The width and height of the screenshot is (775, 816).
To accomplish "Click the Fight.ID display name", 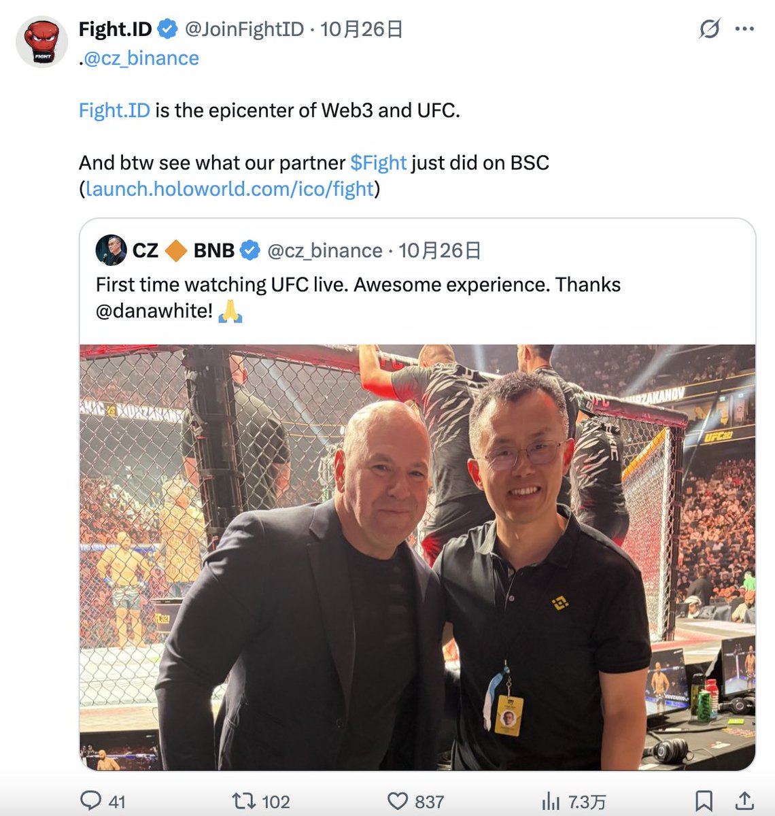I will coord(116,29).
